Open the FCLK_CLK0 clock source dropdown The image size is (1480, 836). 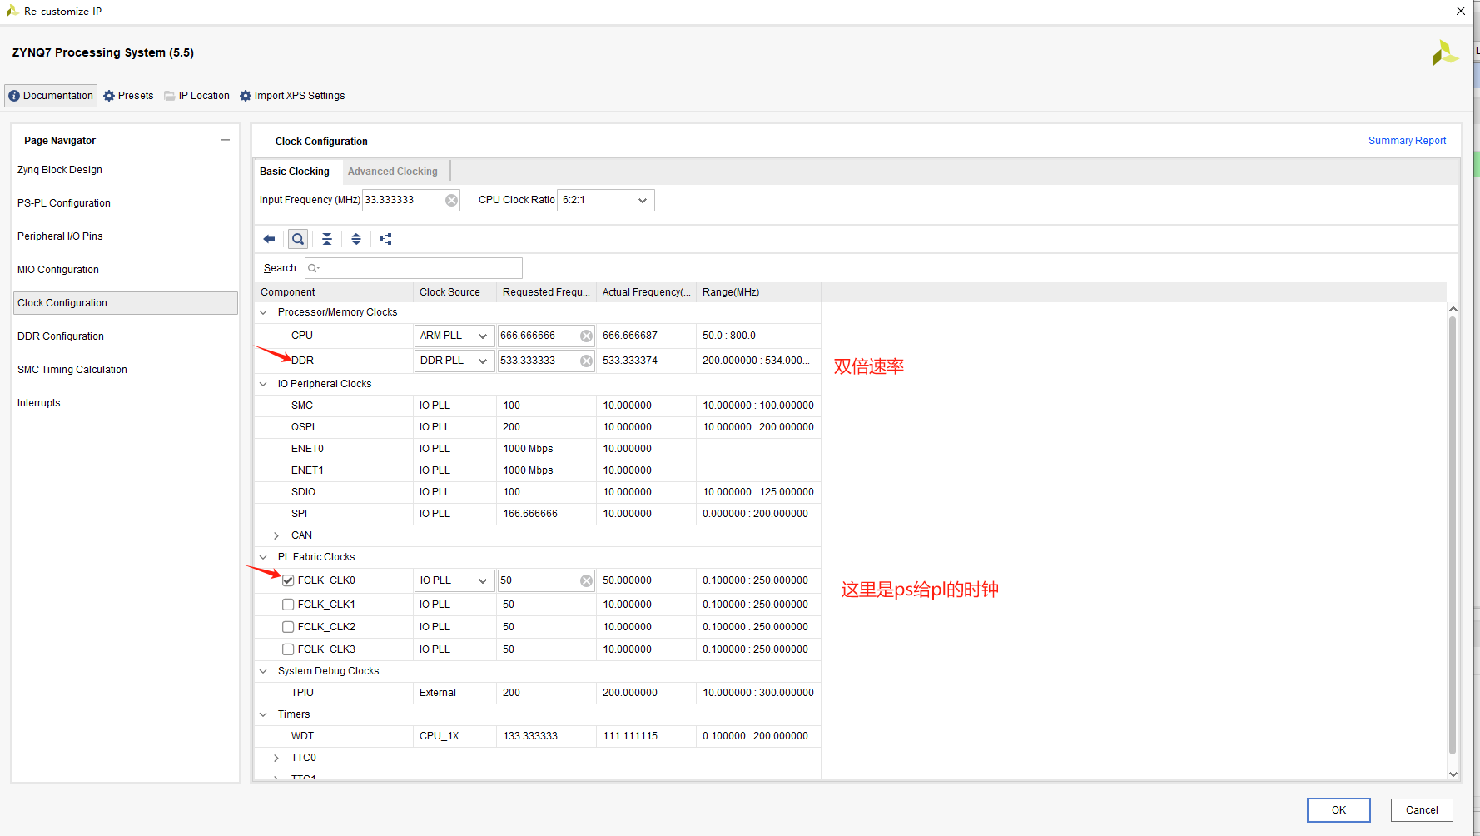click(x=454, y=580)
